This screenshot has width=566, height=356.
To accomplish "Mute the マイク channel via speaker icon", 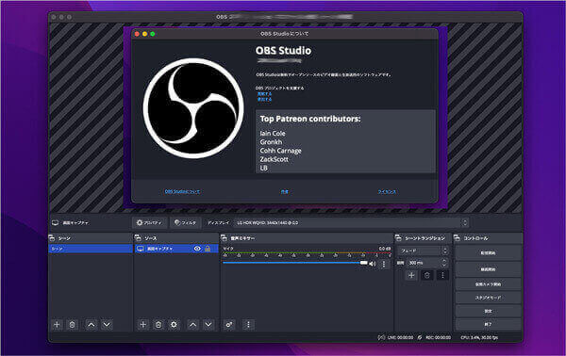I will pos(373,264).
